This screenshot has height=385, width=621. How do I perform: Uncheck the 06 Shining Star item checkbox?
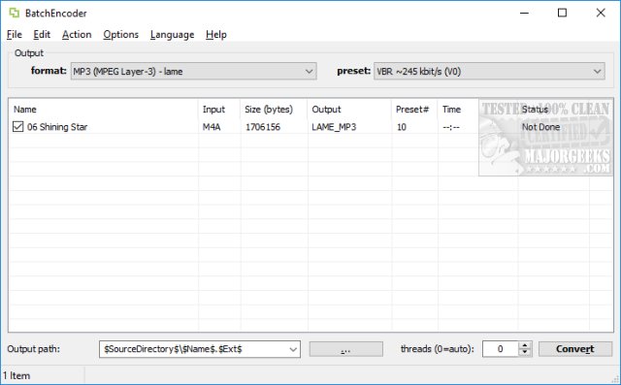[17, 127]
